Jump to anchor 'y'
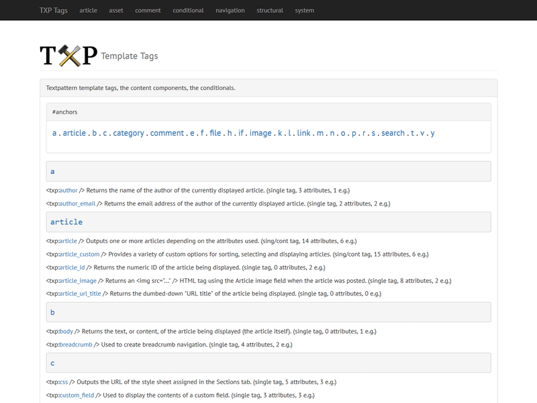Image resolution: width=537 pixels, height=403 pixels. [x=432, y=133]
